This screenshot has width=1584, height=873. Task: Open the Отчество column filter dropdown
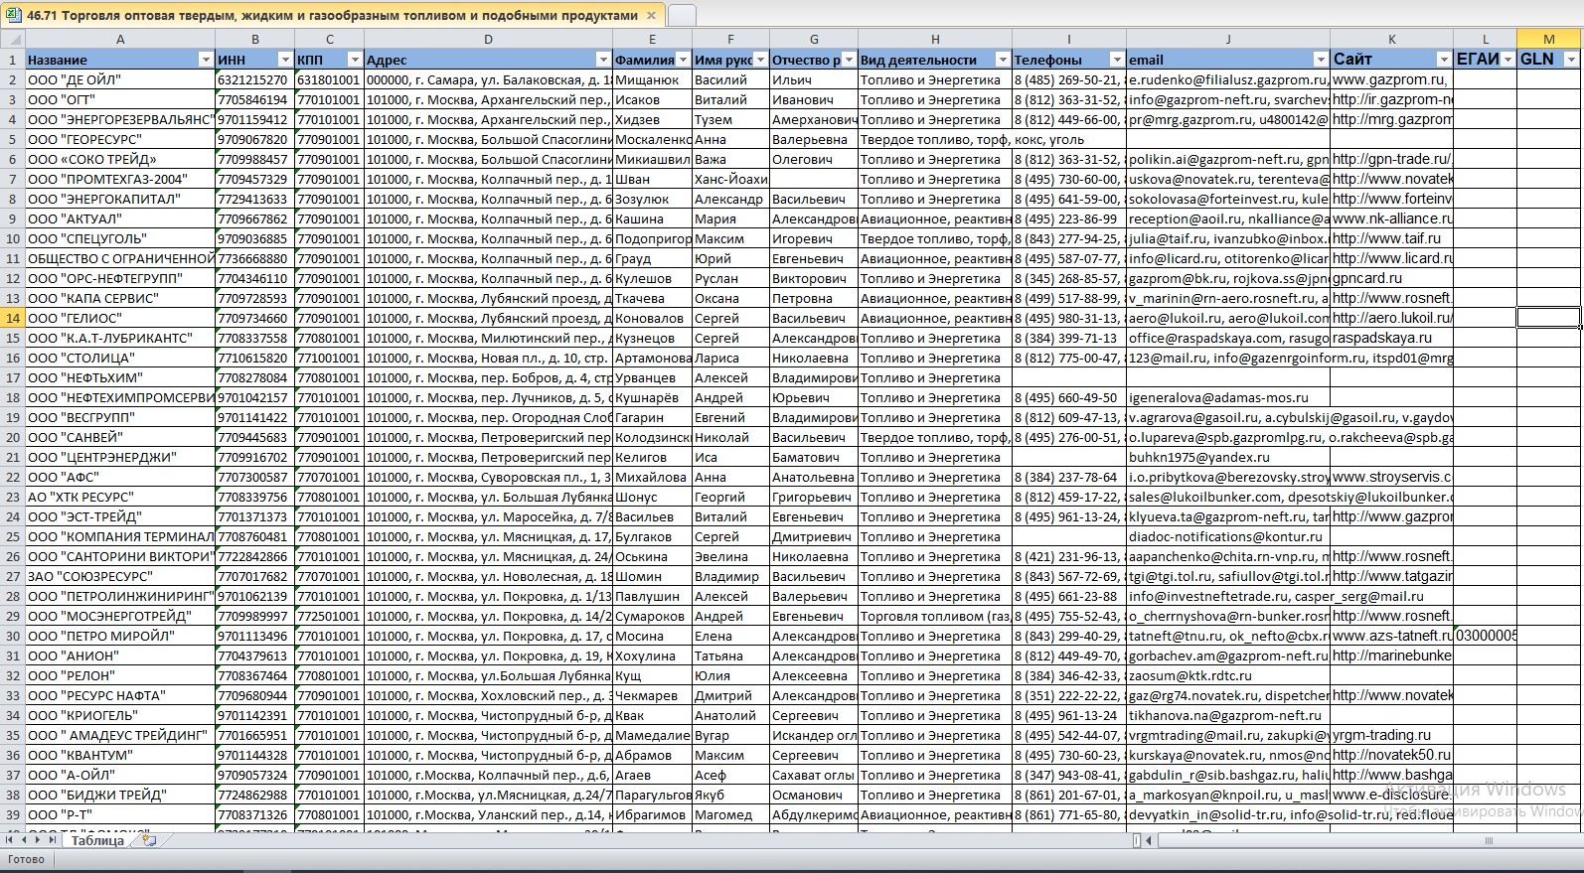pyautogui.click(x=849, y=60)
